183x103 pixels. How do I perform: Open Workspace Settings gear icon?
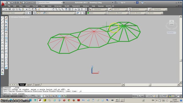(x=27, y=13)
